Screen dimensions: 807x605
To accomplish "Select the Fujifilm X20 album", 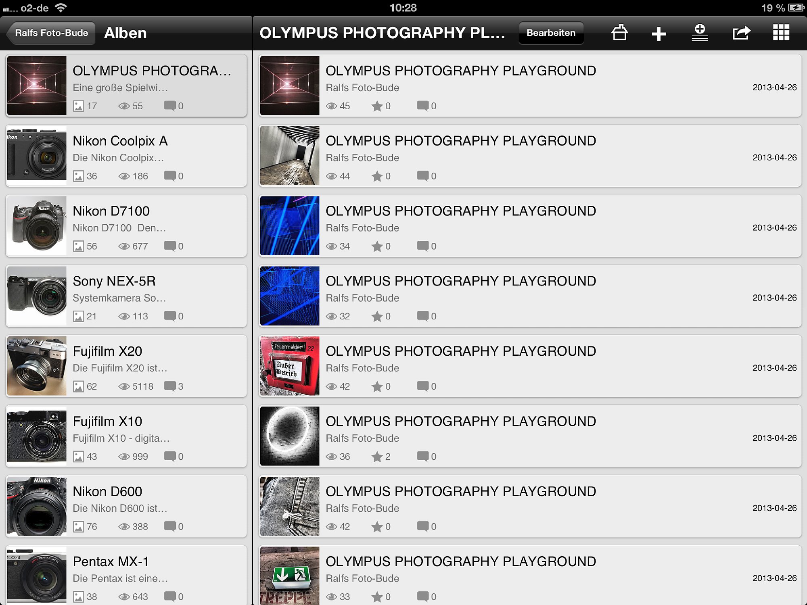I will 126,366.
